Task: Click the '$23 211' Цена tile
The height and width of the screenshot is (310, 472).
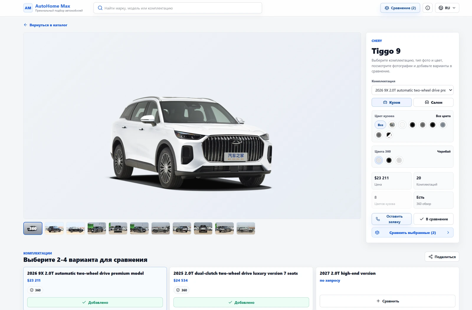Action: [x=391, y=181]
